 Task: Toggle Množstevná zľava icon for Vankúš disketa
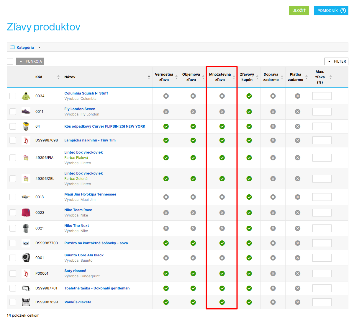point(222,302)
